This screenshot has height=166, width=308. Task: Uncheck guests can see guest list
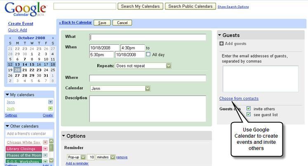click(x=249, y=114)
